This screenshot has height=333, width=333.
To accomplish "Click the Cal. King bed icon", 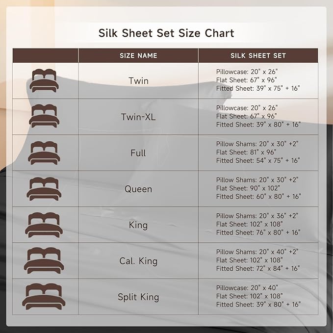I will click(44, 260).
